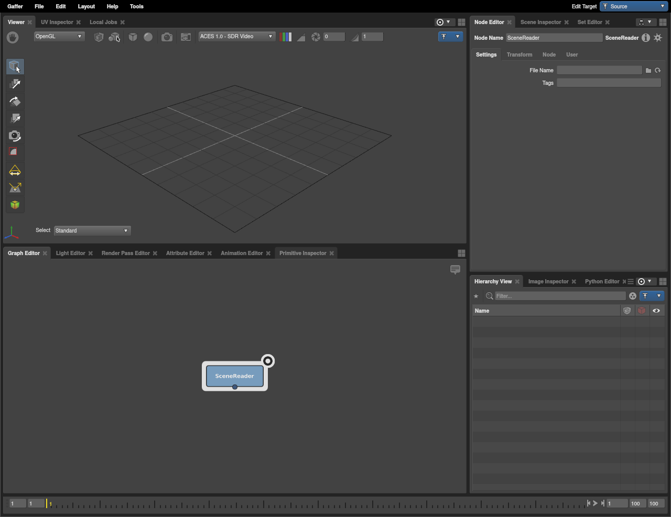This screenshot has height=517, width=671.
Task: Click the Hierarchy View Filter field
Action: pos(560,296)
